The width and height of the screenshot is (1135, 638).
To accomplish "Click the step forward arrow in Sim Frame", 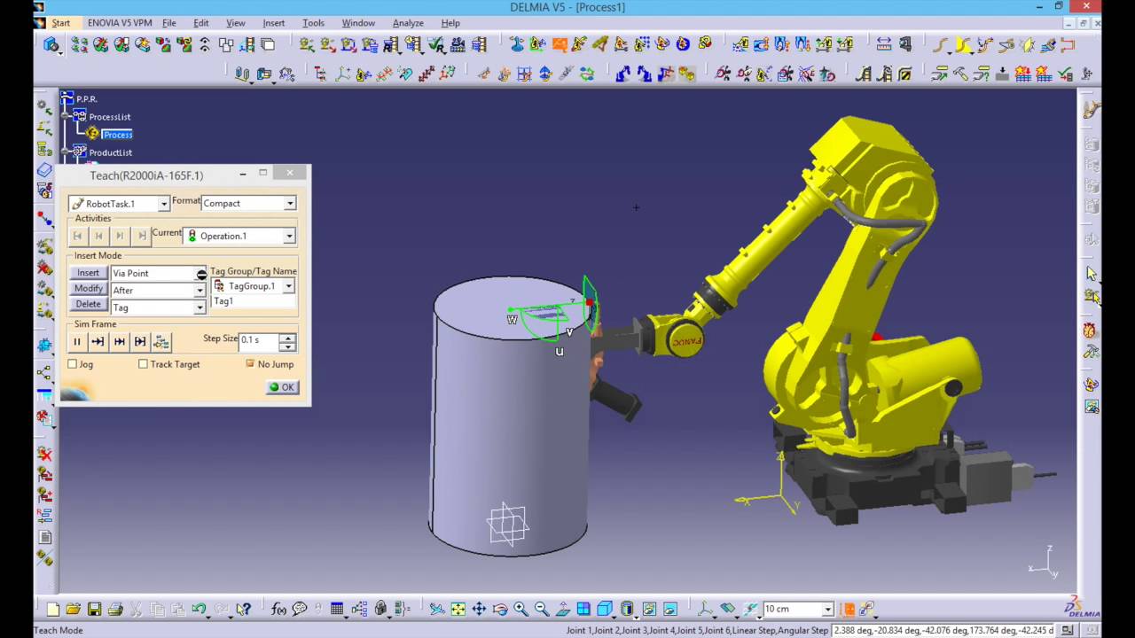I will click(x=98, y=341).
